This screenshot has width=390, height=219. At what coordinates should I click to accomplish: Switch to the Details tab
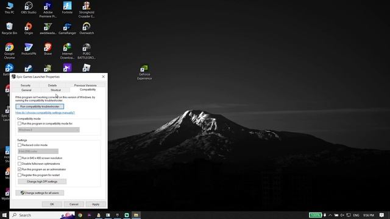[x=52, y=85]
